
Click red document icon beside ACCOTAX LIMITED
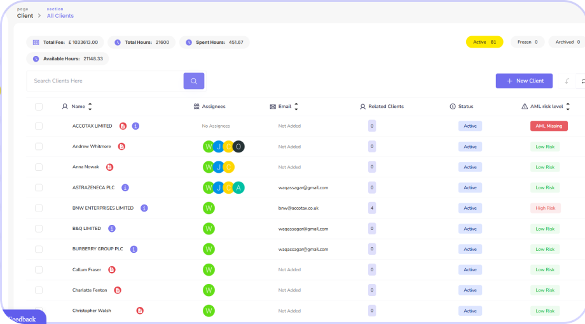click(123, 126)
